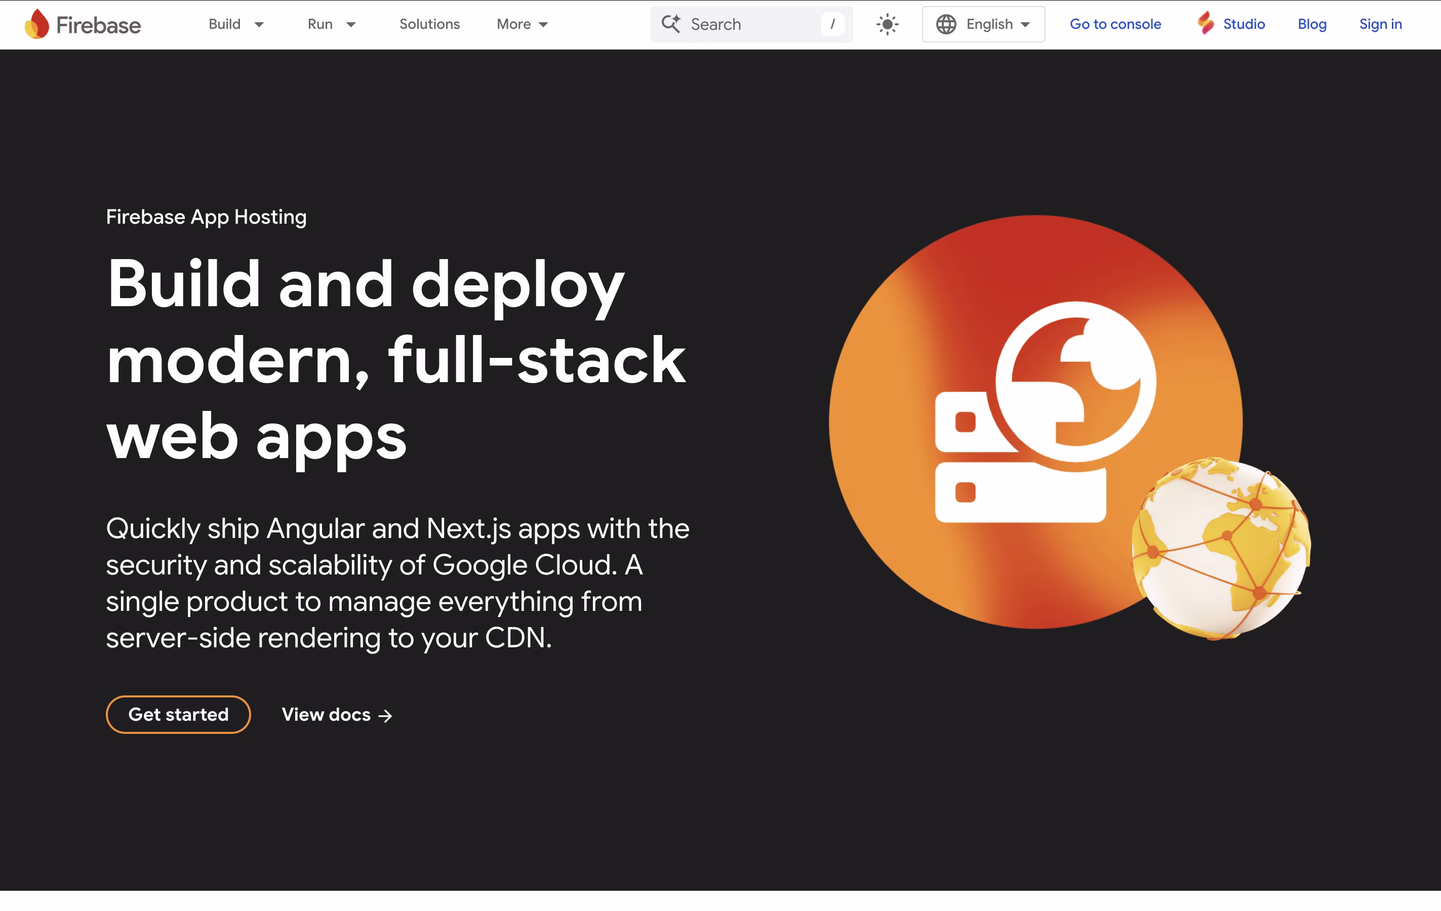The width and height of the screenshot is (1441, 911).
Task: Focus the Search input field
Action: (x=748, y=24)
